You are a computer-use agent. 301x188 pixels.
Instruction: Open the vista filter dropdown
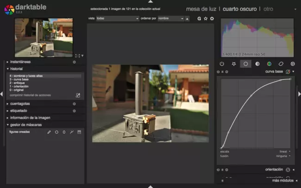118,19
